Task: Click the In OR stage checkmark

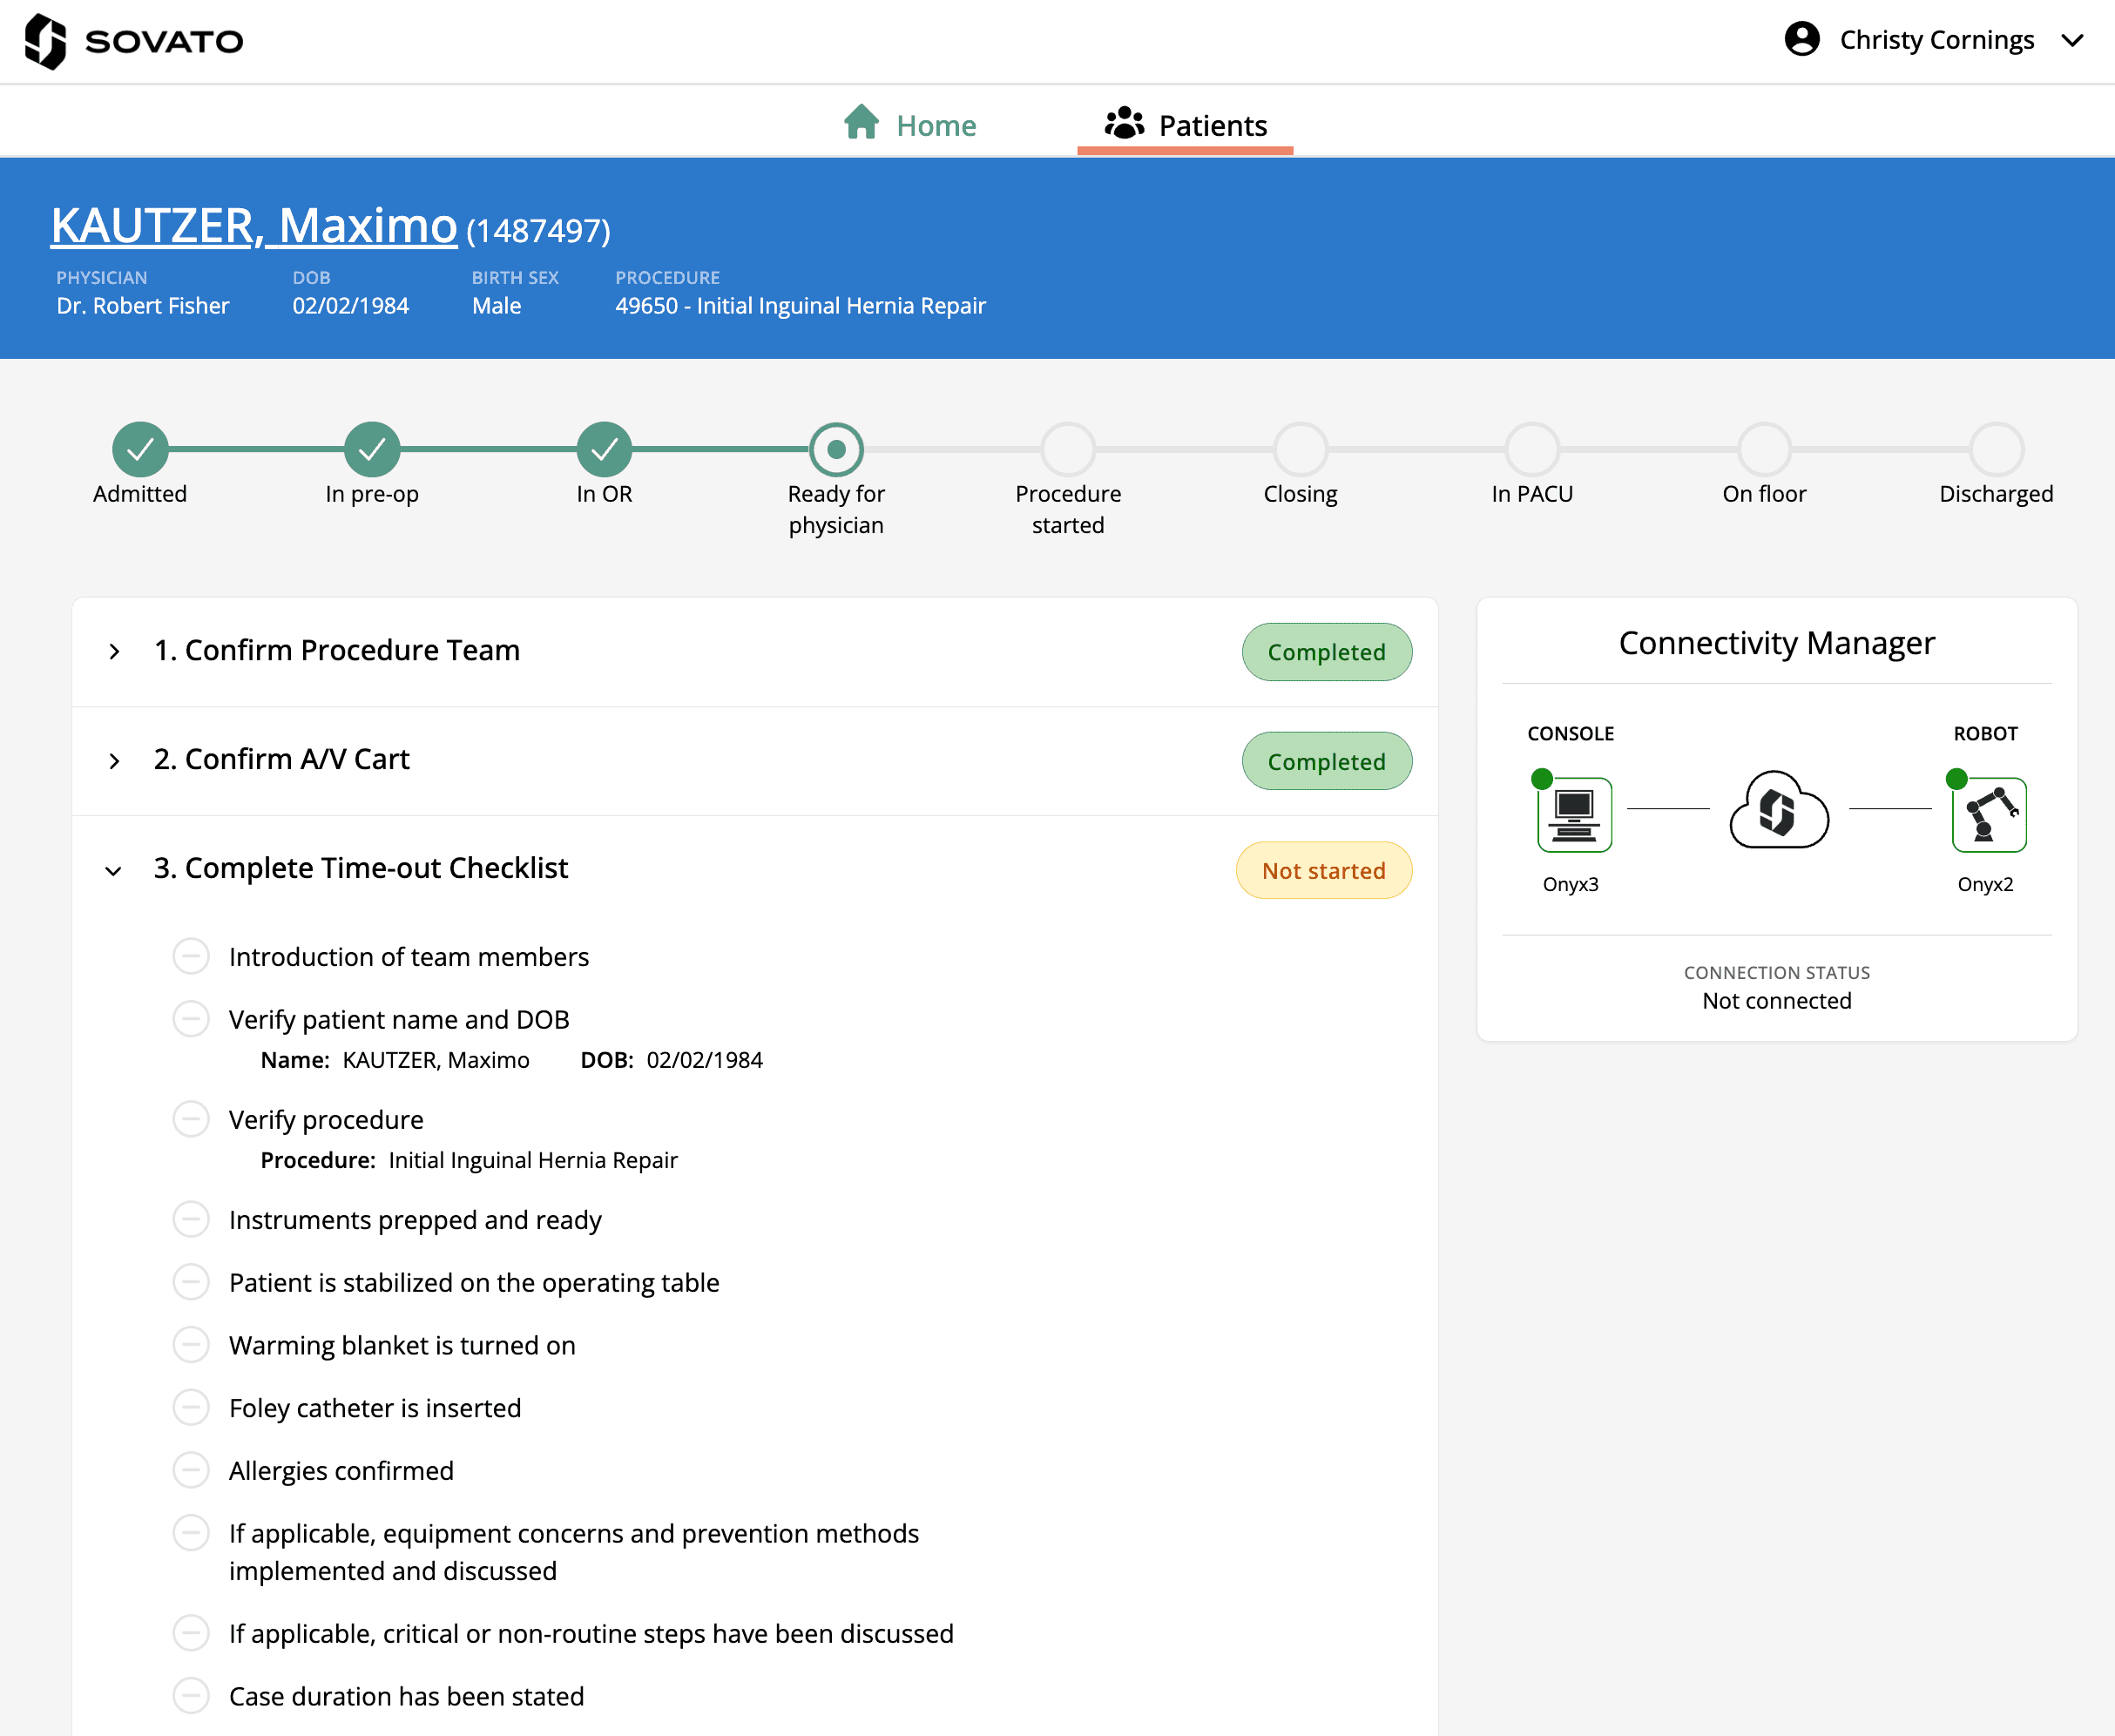Action: point(604,450)
